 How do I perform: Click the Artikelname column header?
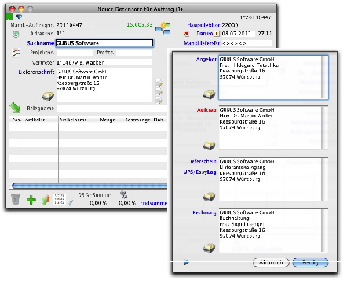pyautogui.click(x=73, y=120)
